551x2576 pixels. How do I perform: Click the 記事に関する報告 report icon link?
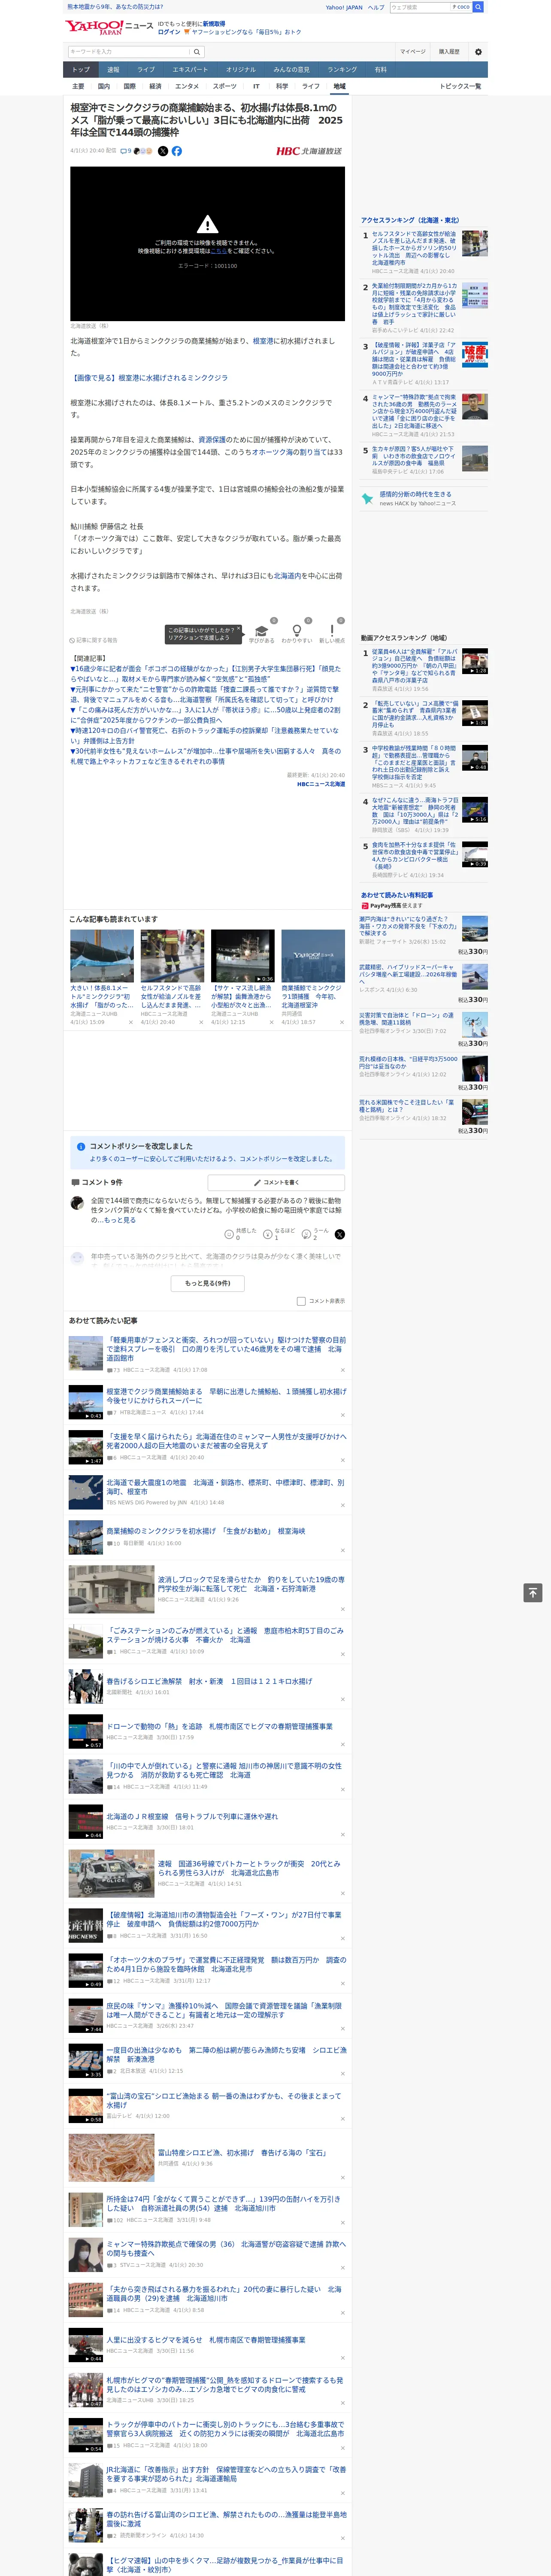coord(93,640)
